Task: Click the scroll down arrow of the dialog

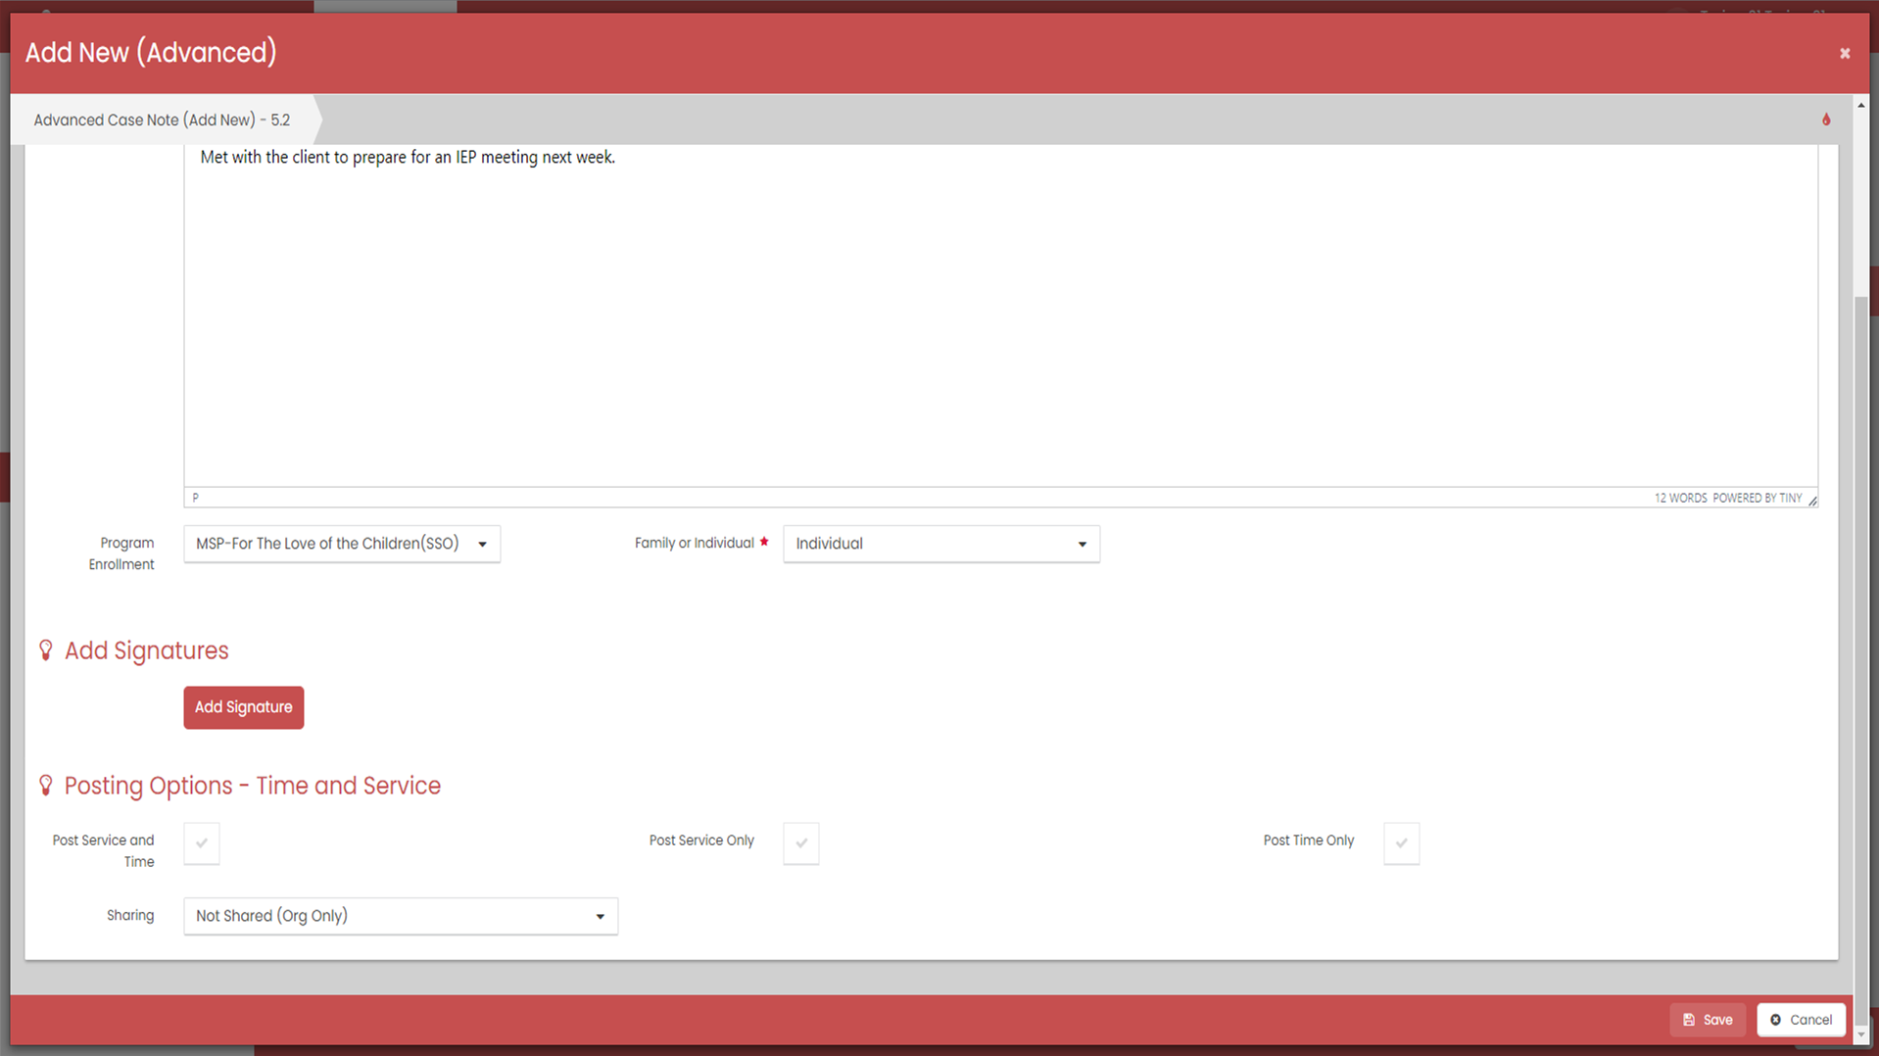Action: 1860,1034
